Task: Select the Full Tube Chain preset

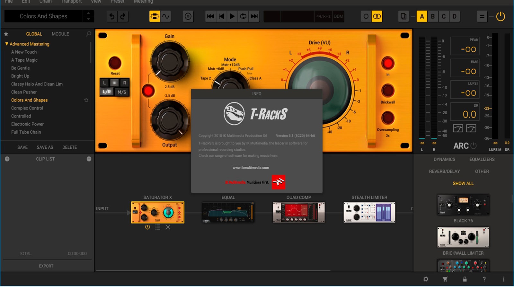Action: click(x=26, y=132)
